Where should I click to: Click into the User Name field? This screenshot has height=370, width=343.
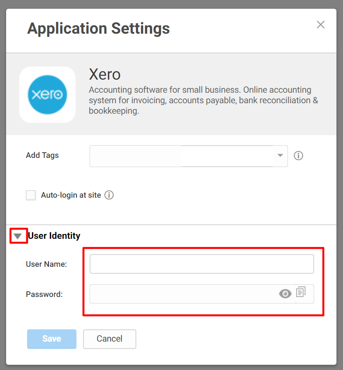(202, 264)
